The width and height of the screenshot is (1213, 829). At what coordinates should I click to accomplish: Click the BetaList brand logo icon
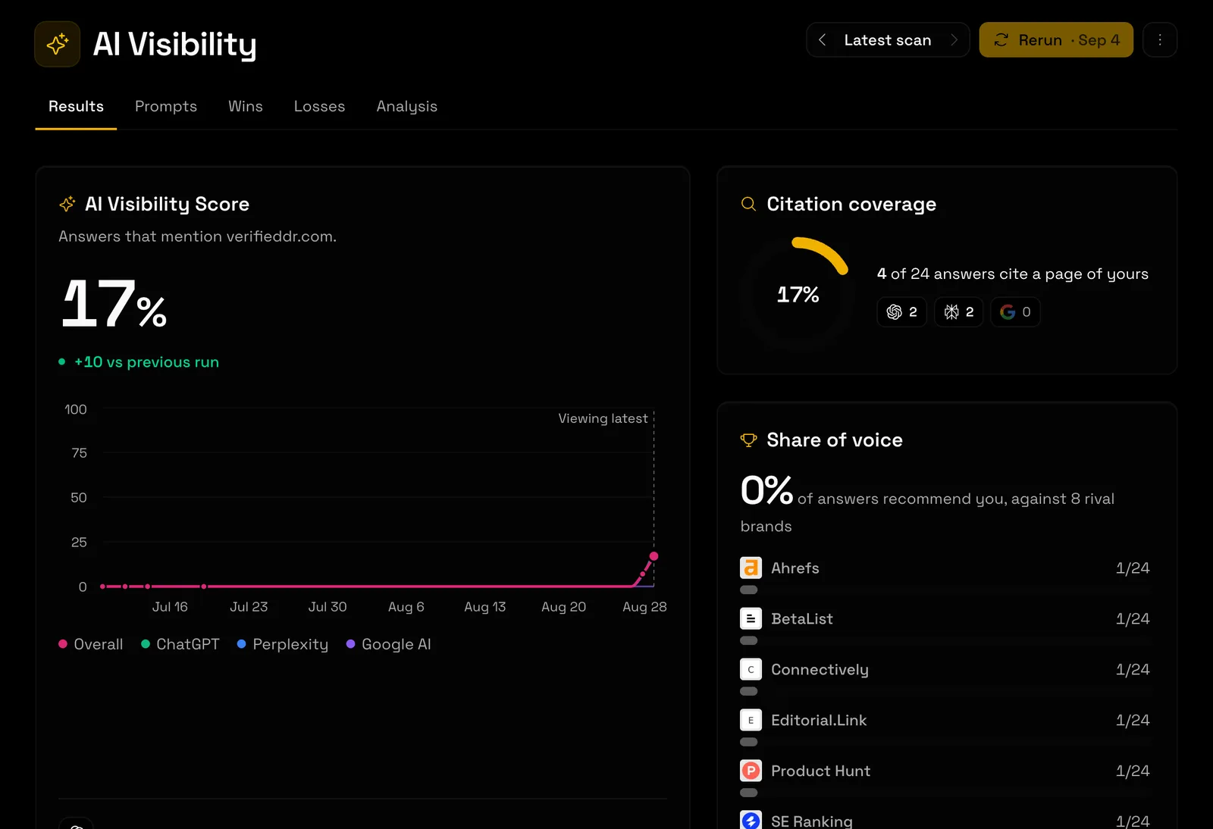click(x=751, y=618)
